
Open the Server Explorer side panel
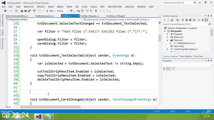[3, 21]
